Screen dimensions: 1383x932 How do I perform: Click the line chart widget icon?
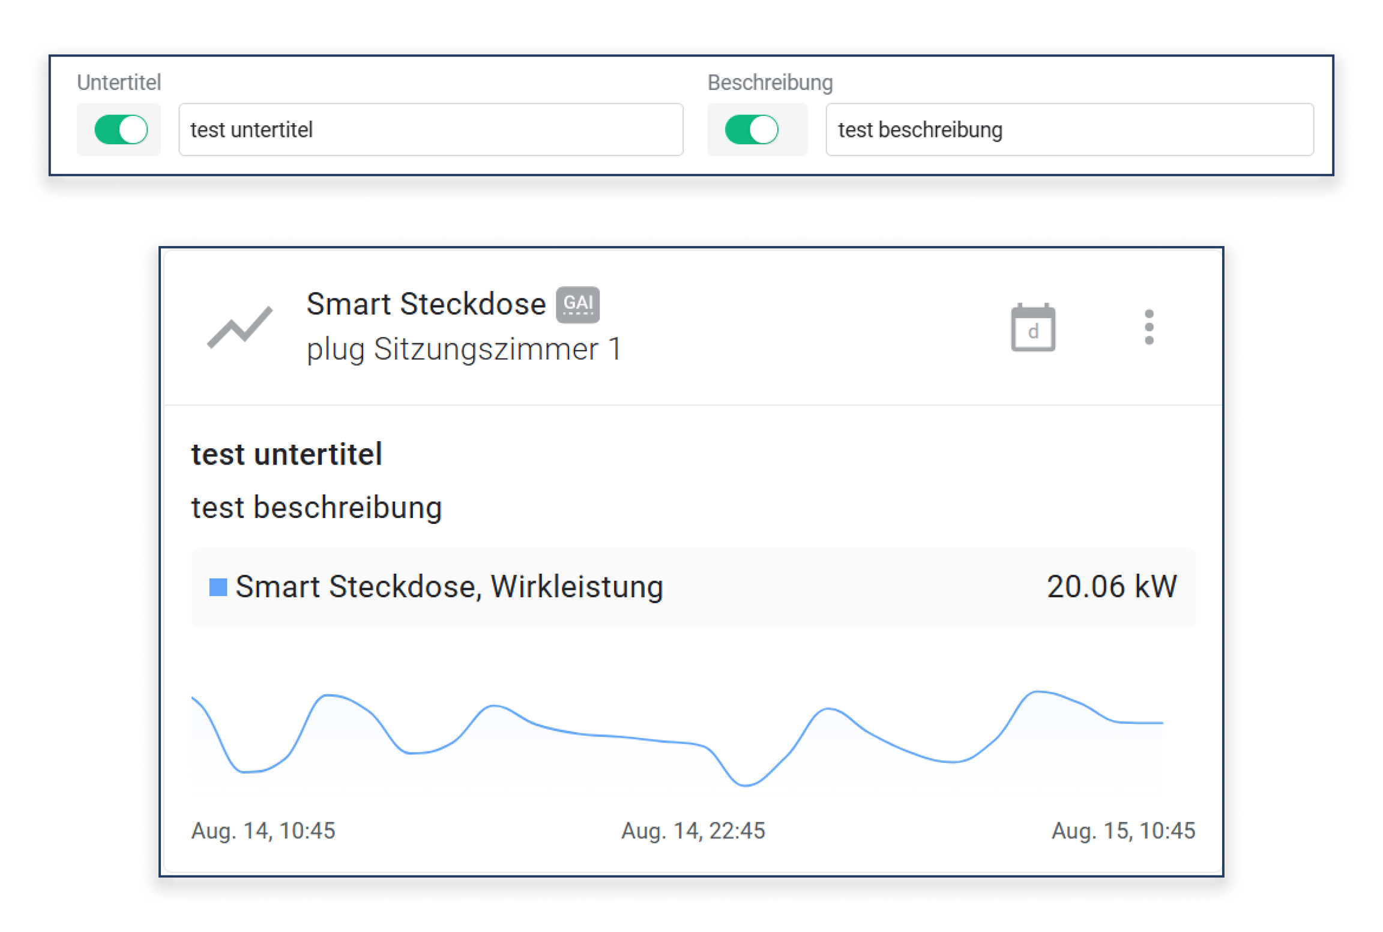click(240, 328)
